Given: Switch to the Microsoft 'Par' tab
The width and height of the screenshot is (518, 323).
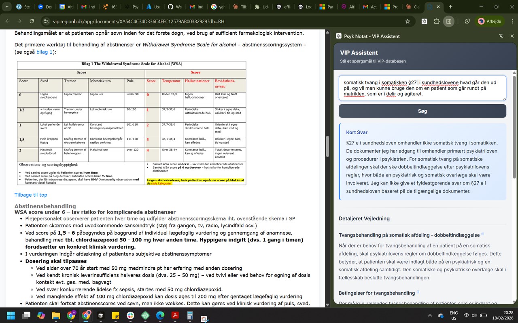Looking at the screenshot, I should coord(326,7).
